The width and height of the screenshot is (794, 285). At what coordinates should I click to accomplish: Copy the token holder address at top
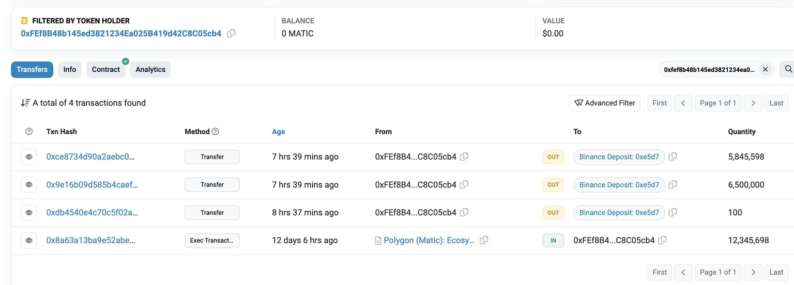click(231, 34)
